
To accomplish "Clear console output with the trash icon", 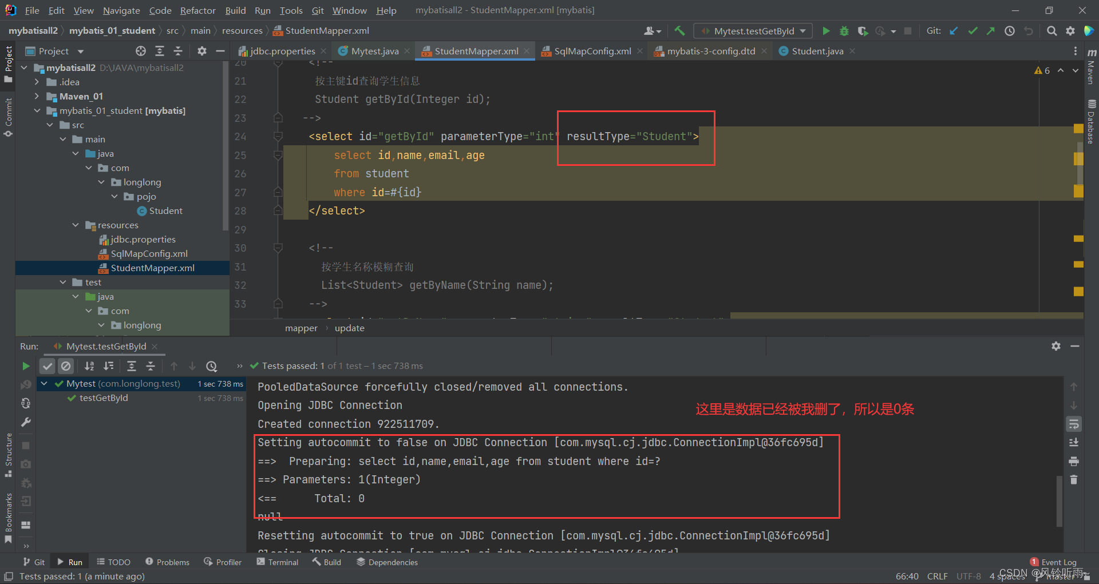I will [1074, 480].
